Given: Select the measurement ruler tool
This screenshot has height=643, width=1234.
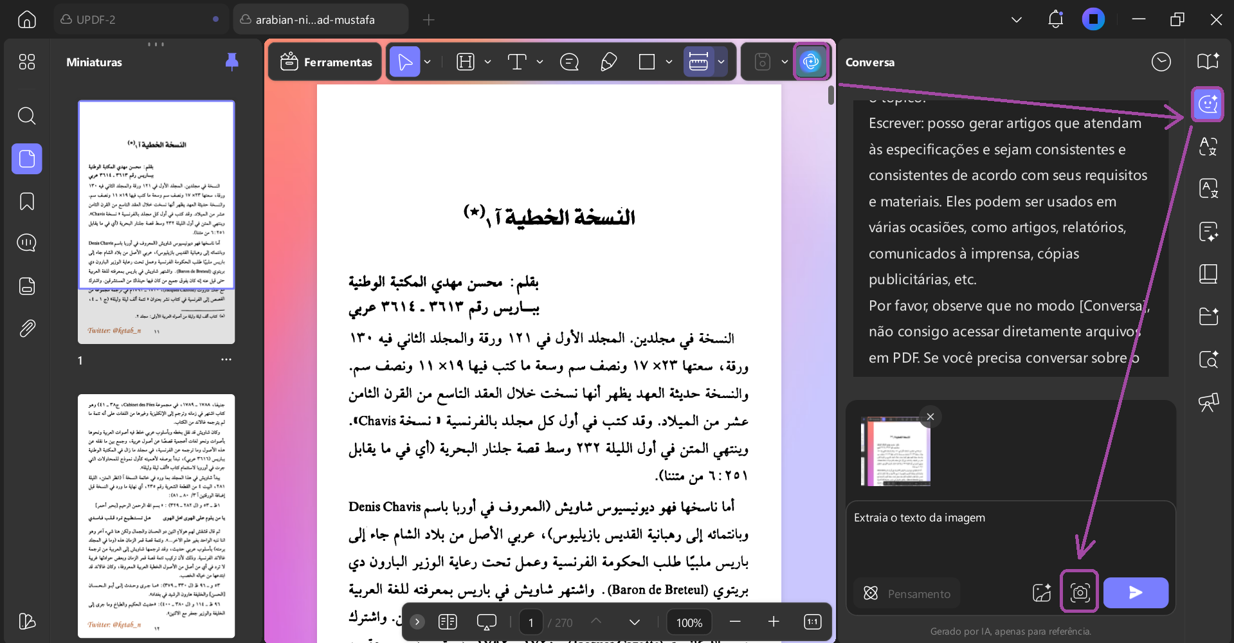Looking at the screenshot, I should pos(698,62).
